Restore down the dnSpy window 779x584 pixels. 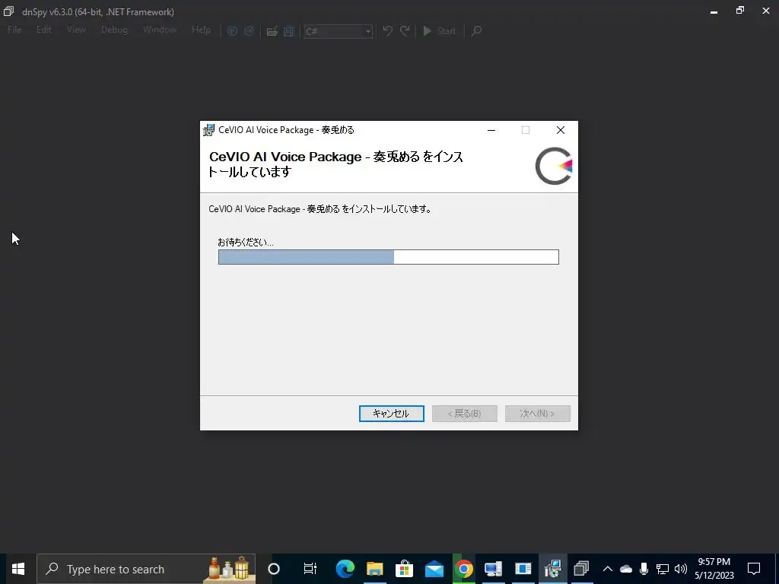pyautogui.click(x=740, y=11)
